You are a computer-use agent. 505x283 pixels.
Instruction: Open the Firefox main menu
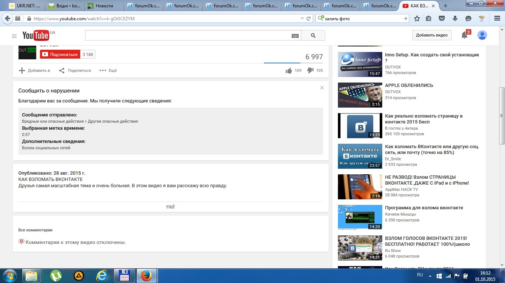click(497, 18)
